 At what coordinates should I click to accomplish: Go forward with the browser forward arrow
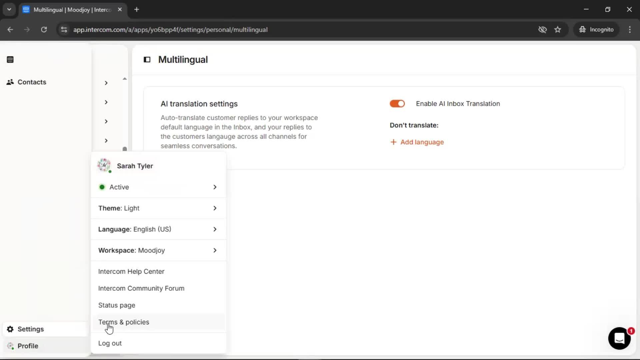(x=27, y=30)
